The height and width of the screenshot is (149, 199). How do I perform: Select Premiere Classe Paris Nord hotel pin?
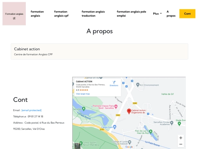point(116,107)
